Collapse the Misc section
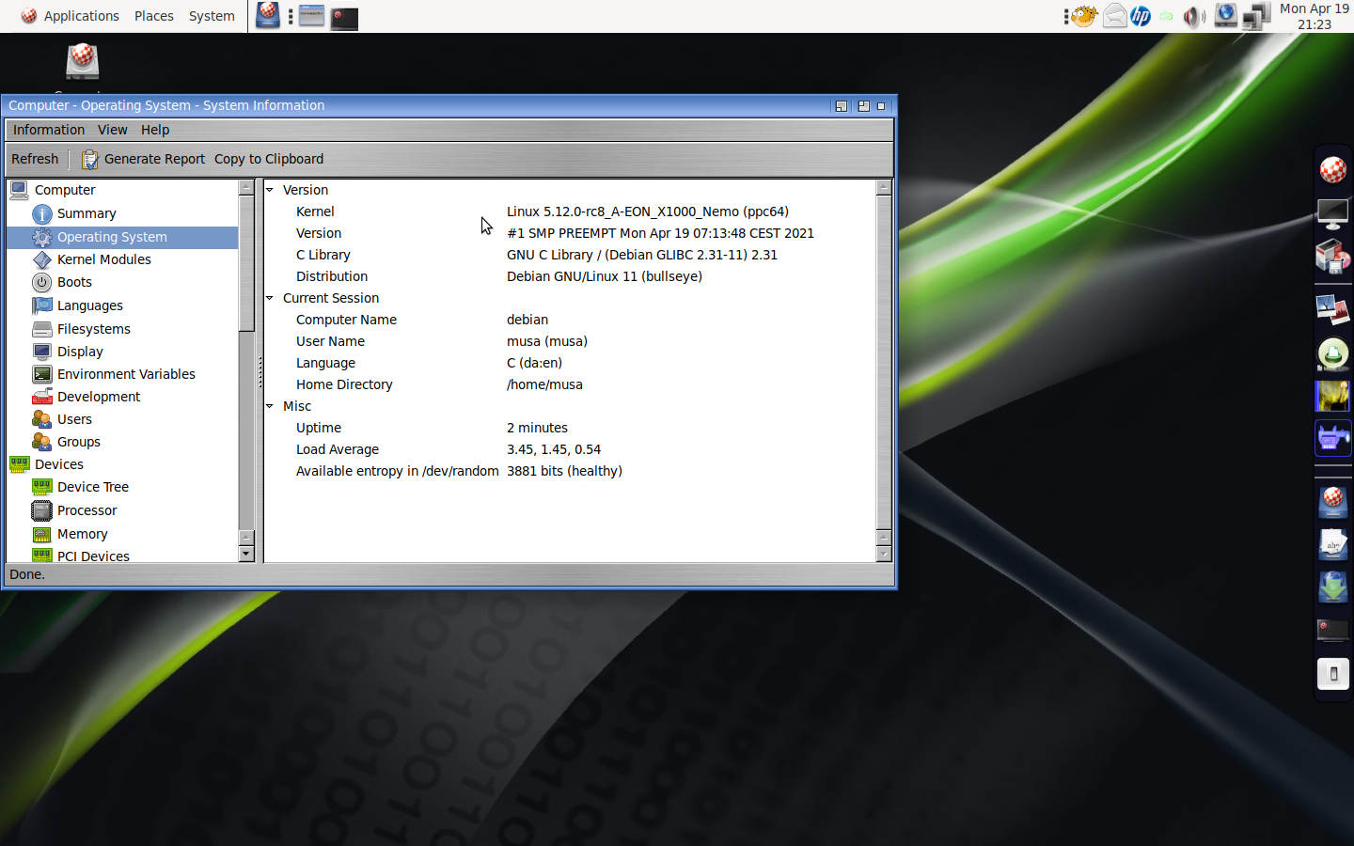 click(x=270, y=406)
